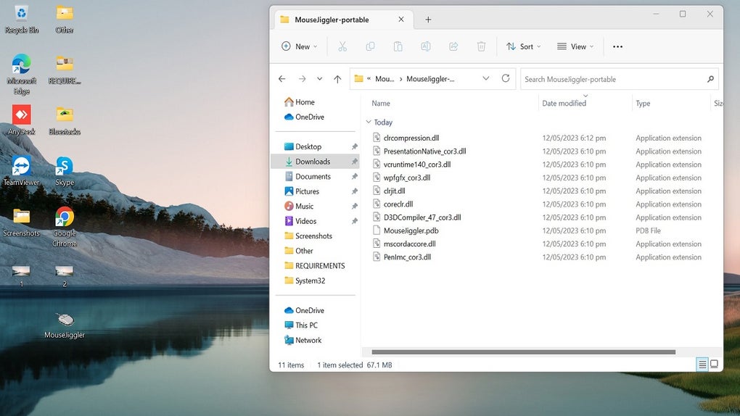Select PresentationNative_cor3.dll file
Viewport: 740px width, 416px height.
(419, 151)
